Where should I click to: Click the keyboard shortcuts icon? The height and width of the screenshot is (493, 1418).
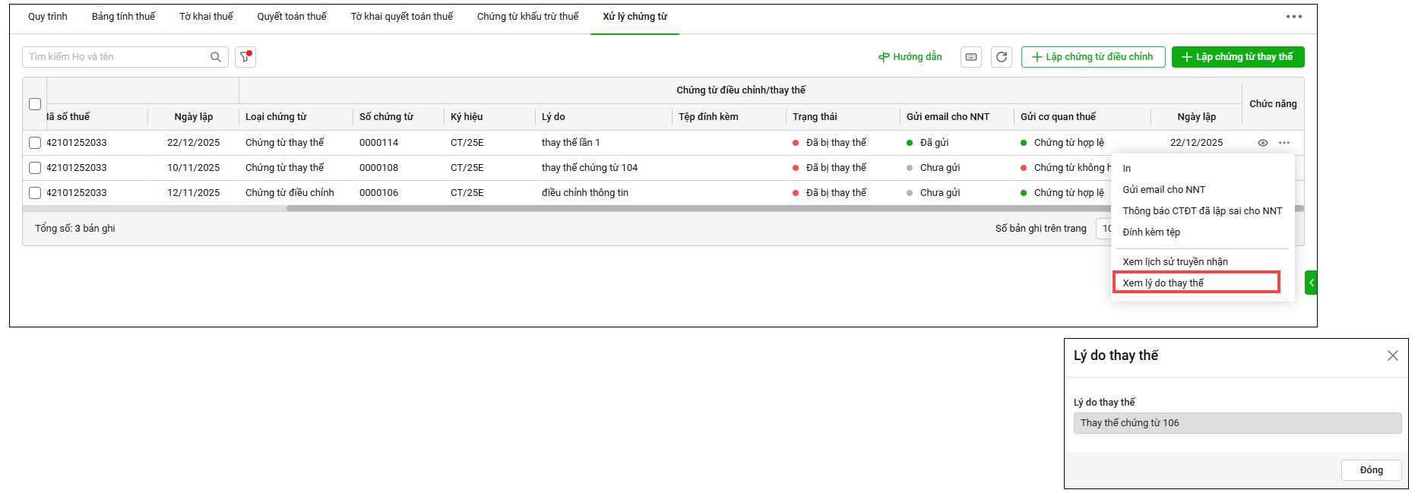pyautogui.click(x=971, y=57)
